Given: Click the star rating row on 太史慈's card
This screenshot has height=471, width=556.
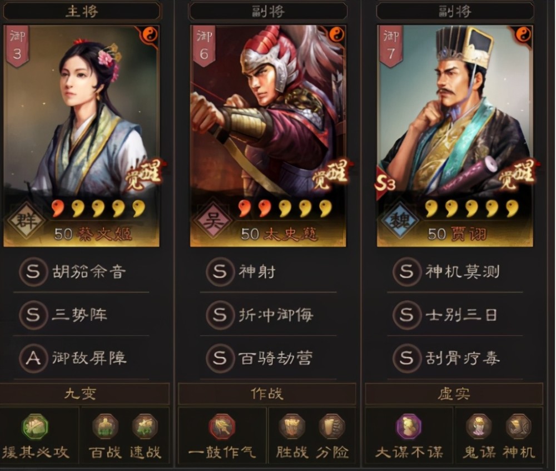Looking at the screenshot, I should click(285, 209).
